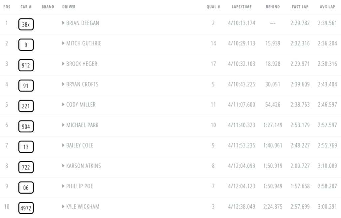
Task: Click car number badge 38x
Action: coord(26,24)
